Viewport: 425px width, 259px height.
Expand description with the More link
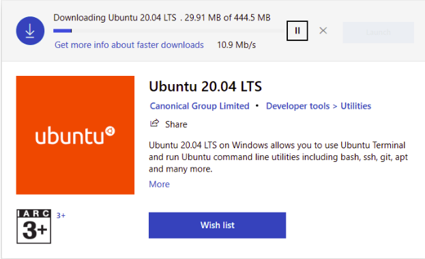[x=159, y=185]
